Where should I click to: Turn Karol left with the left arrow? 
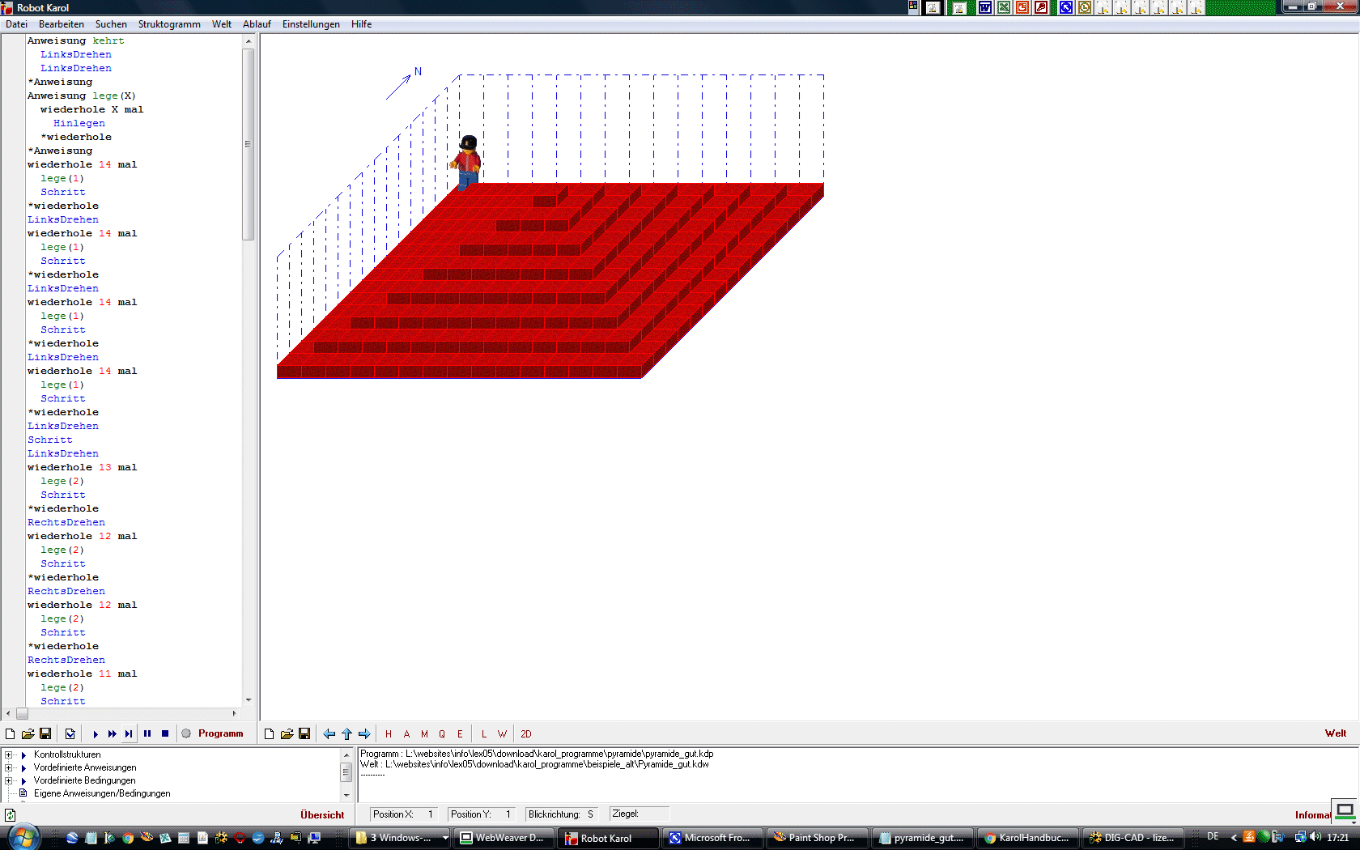[329, 734]
